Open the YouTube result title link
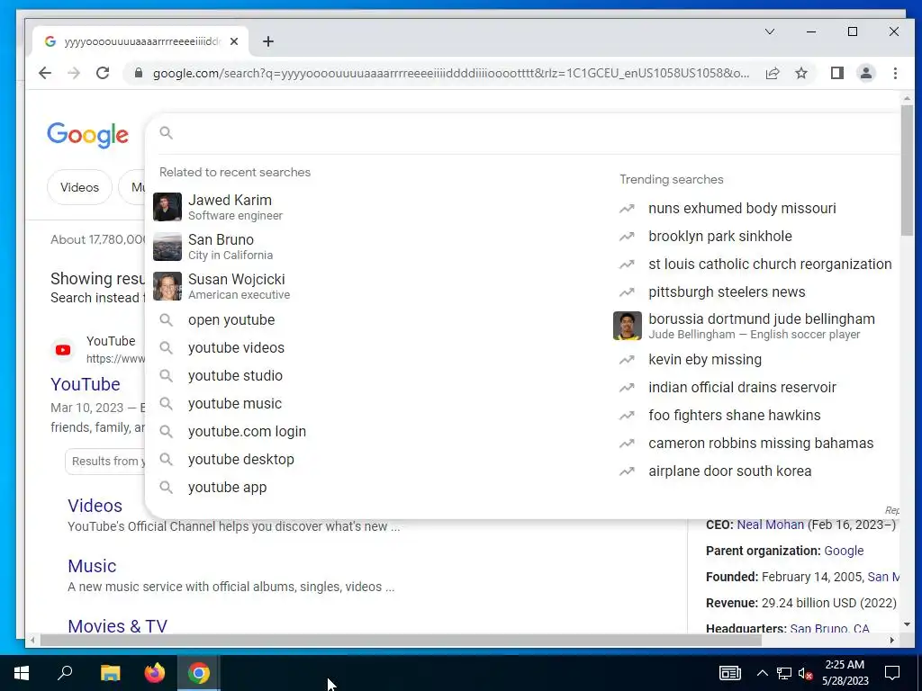Screen dimensions: 922x691 coord(86,384)
